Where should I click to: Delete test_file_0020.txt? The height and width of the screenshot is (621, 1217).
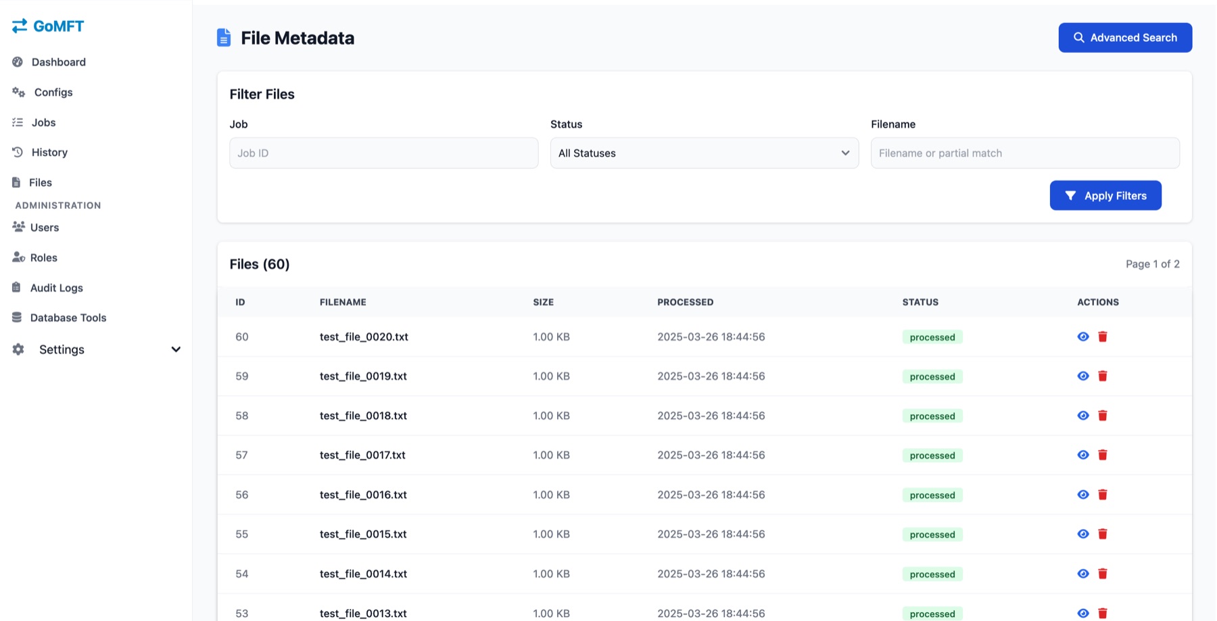[1103, 337]
